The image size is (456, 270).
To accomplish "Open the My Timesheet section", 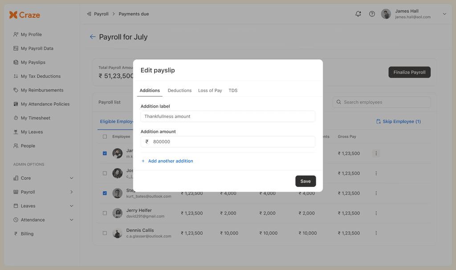I will point(15,118).
